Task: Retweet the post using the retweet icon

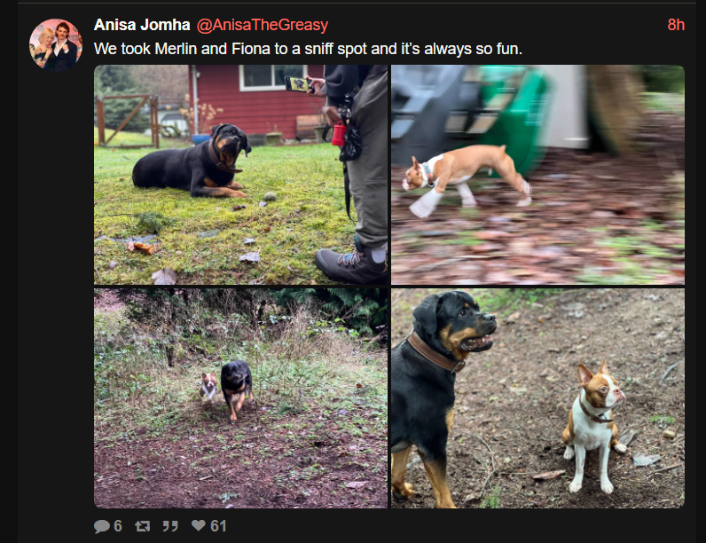Action: pyautogui.click(x=142, y=526)
